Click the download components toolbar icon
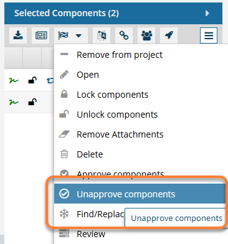228x244 pixels. [18, 35]
